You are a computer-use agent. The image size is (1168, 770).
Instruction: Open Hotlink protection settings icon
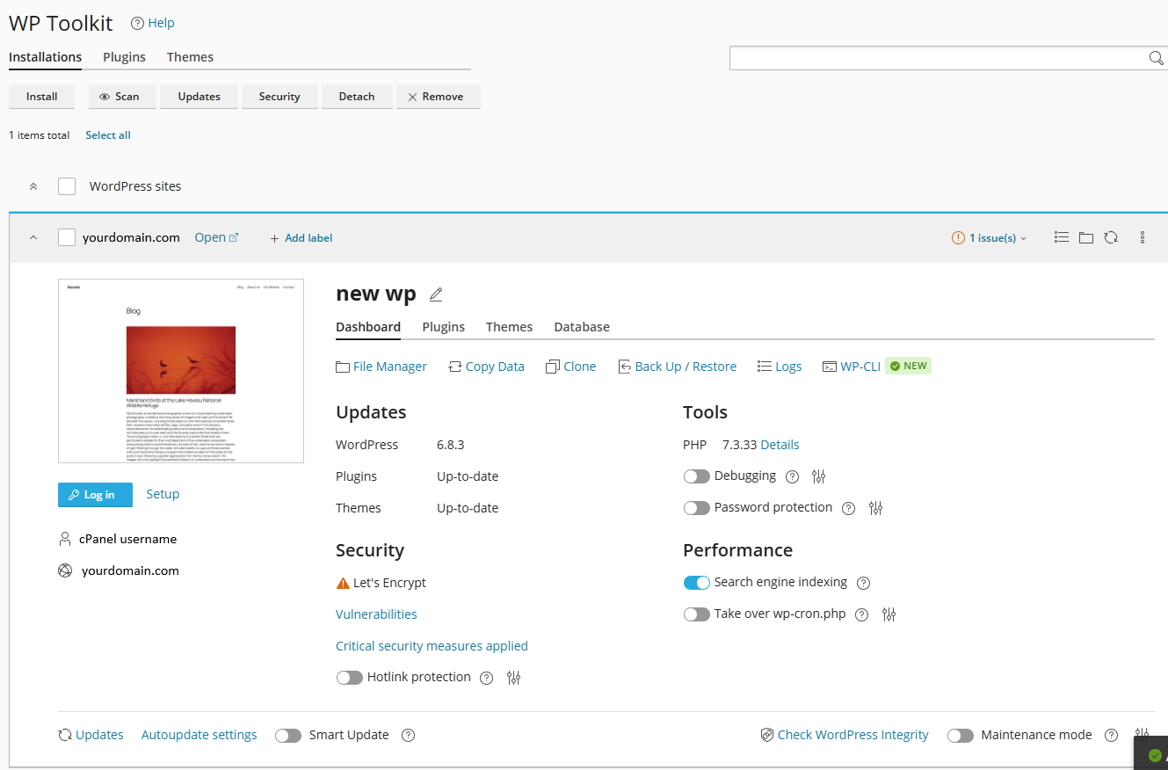[514, 678]
